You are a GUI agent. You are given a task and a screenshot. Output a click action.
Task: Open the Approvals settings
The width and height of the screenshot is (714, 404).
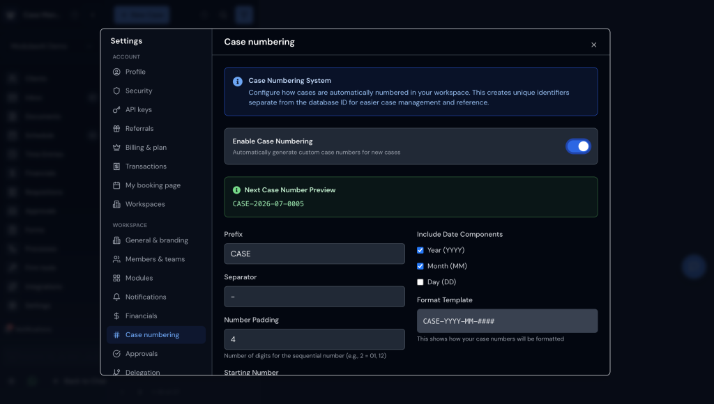coord(156,354)
